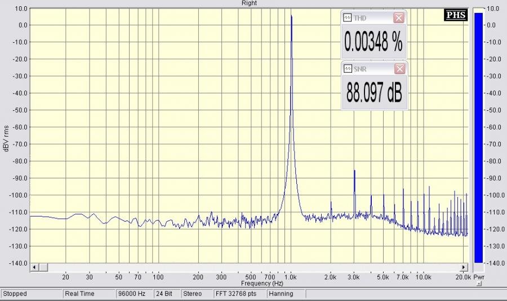
Task: Click the THD window waveform icon
Action: [348, 18]
